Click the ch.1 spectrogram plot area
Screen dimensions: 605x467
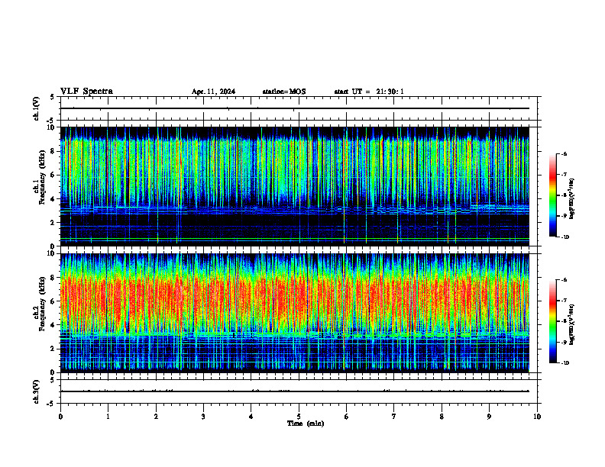(295, 186)
